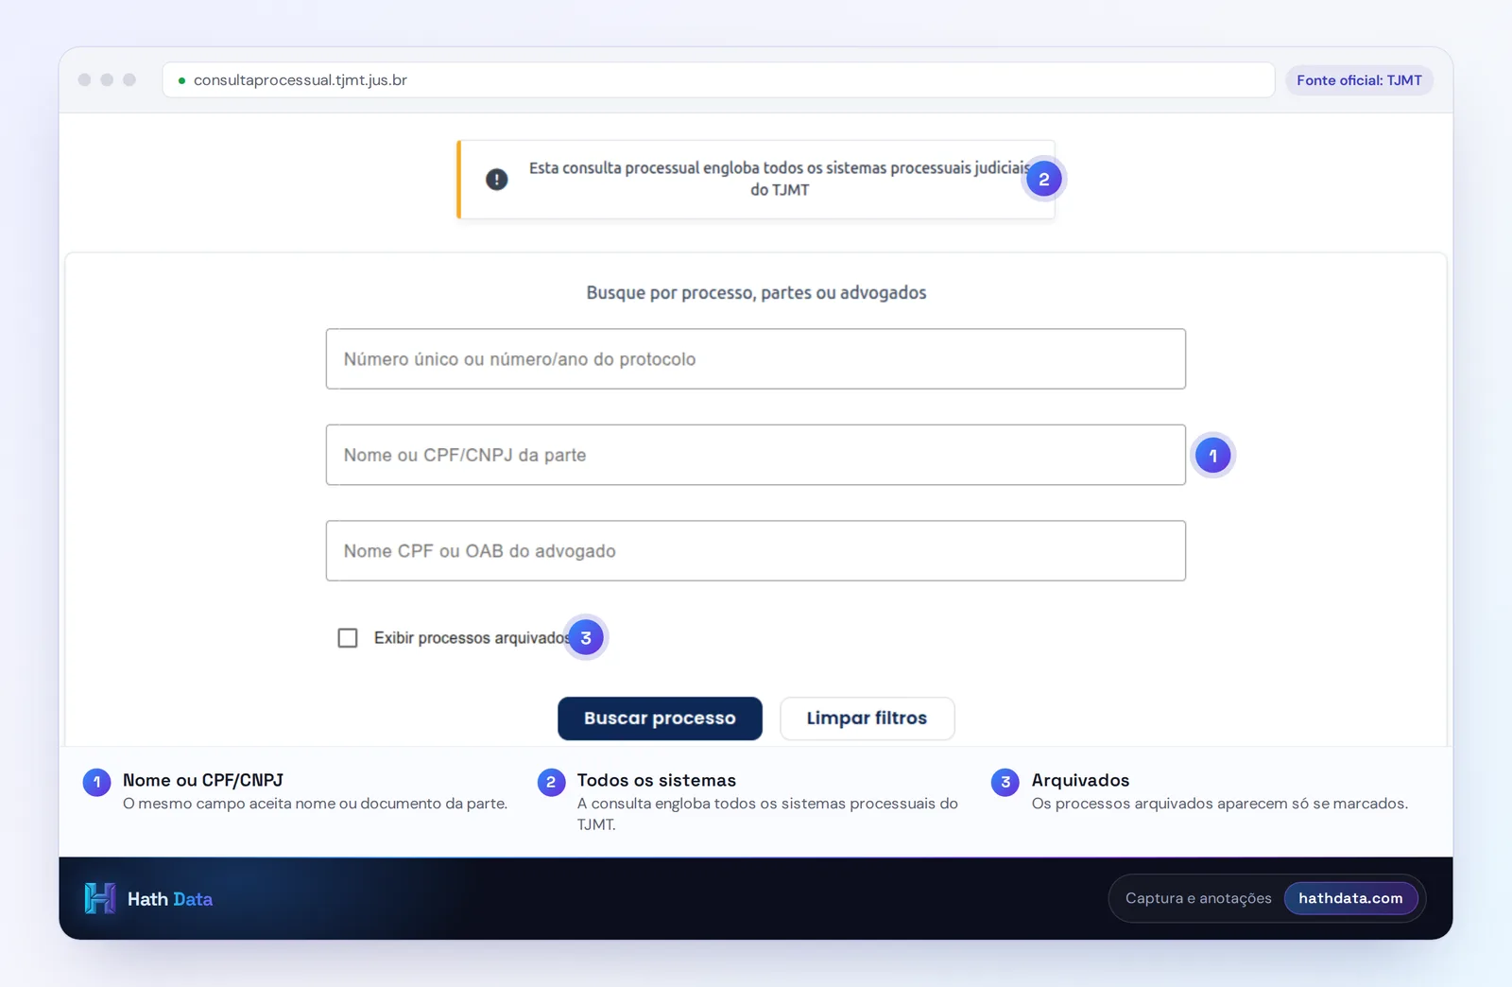Click legend badge 1 beside Nome ou CPF/CNPJ

tap(96, 782)
